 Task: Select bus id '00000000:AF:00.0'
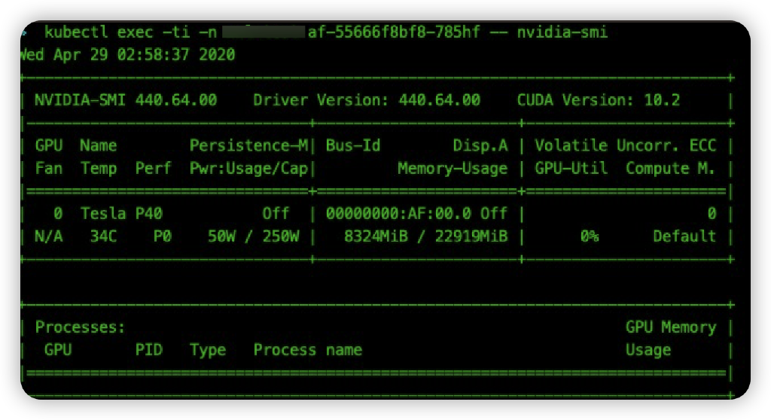coord(398,214)
